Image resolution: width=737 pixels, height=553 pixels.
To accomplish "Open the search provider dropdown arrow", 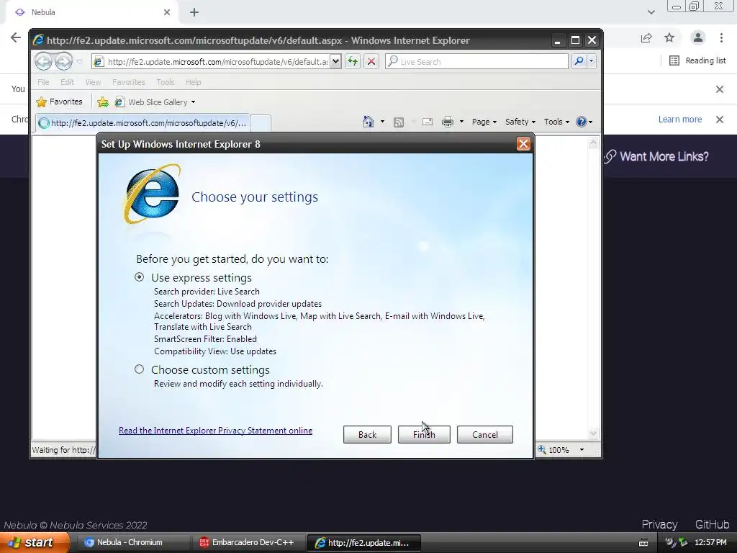I will [592, 61].
